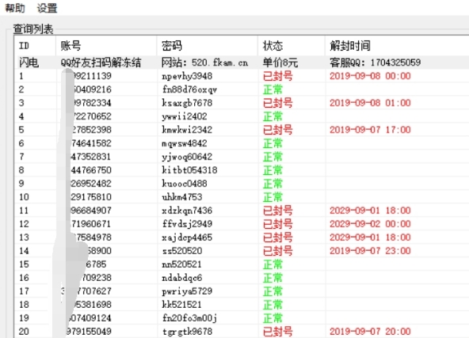Screen dimensions: 469x338
Task: Select password uhkm4753 in row 10
Action: [x=182, y=197]
